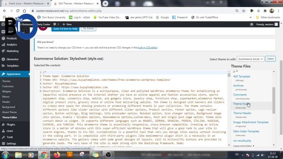The height and width of the screenshot is (159, 283).
Task: Go to the Menus submenu item
Action: pyautogui.click(x=6, y=97)
